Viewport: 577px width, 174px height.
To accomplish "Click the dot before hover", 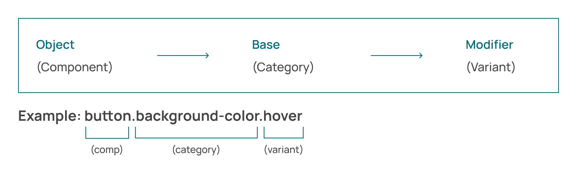I will point(260,121).
